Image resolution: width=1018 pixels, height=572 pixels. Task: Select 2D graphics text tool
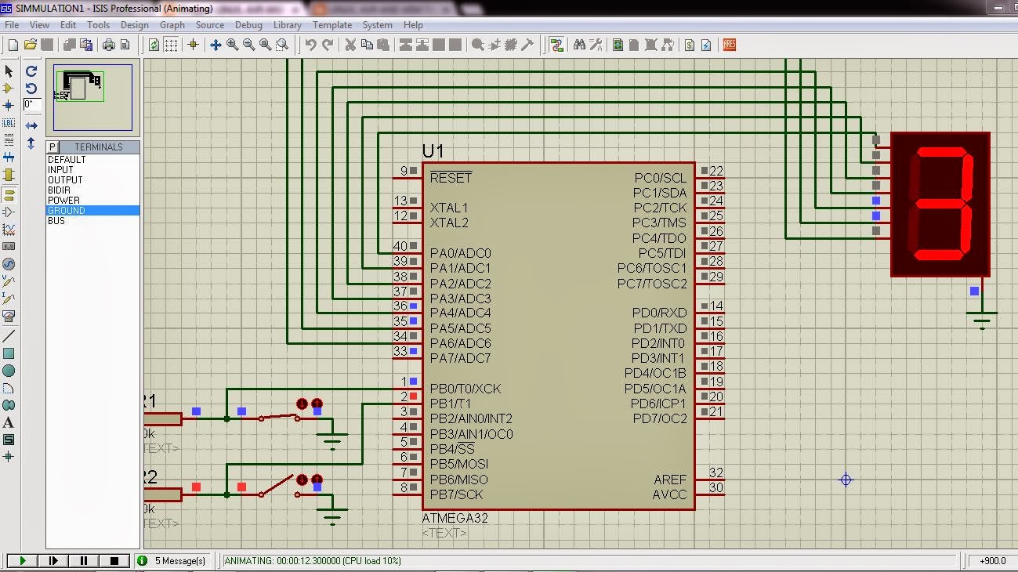[x=9, y=422]
